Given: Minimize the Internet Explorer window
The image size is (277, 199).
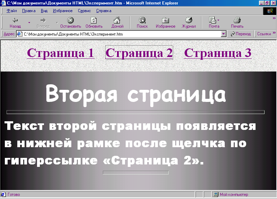Looking at the screenshot, I should click(262, 3).
